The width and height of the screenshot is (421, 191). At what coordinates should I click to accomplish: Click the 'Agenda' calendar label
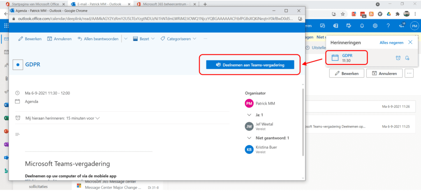(x=32, y=102)
